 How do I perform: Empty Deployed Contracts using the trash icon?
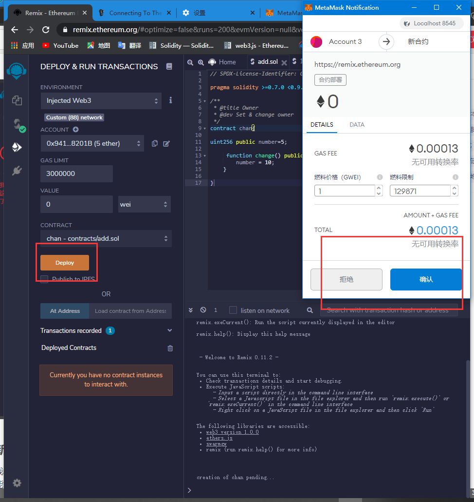click(x=170, y=348)
